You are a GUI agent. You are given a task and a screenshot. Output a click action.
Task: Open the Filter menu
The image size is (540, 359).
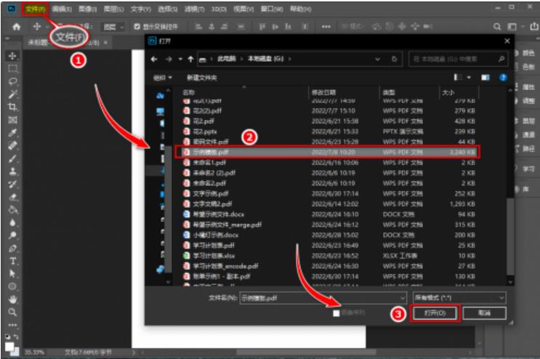point(195,9)
